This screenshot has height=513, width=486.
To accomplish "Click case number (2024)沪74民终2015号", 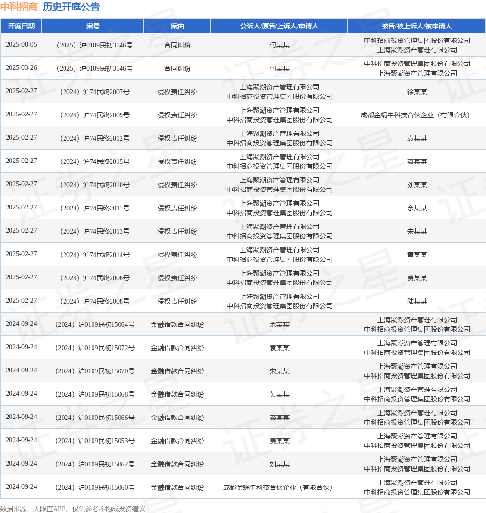I will 94,161.
